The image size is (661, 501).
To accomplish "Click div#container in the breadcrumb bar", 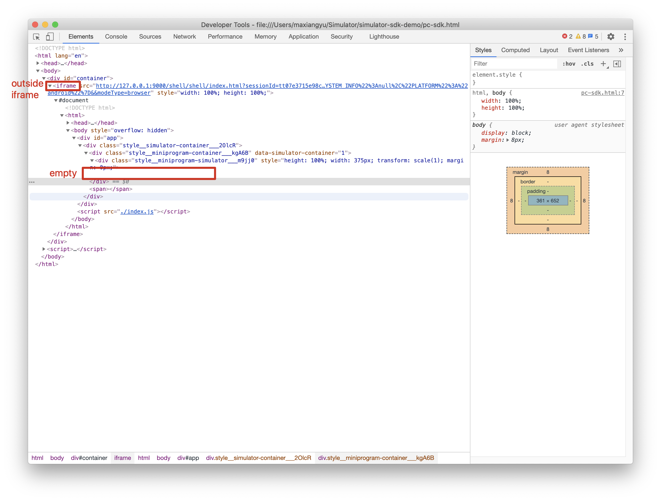I will 89,458.
